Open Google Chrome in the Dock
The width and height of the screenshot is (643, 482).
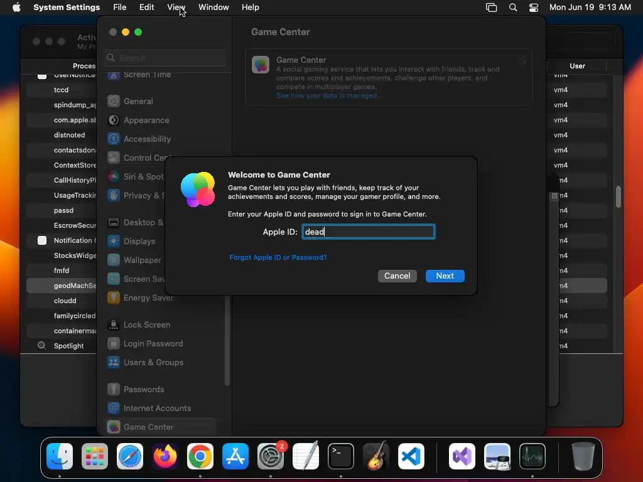(200, 456)
